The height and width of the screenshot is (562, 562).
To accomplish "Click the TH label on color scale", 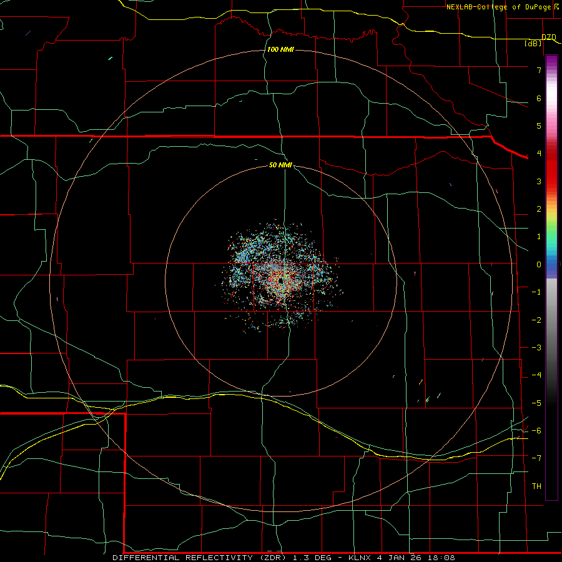I will point(536,486).
